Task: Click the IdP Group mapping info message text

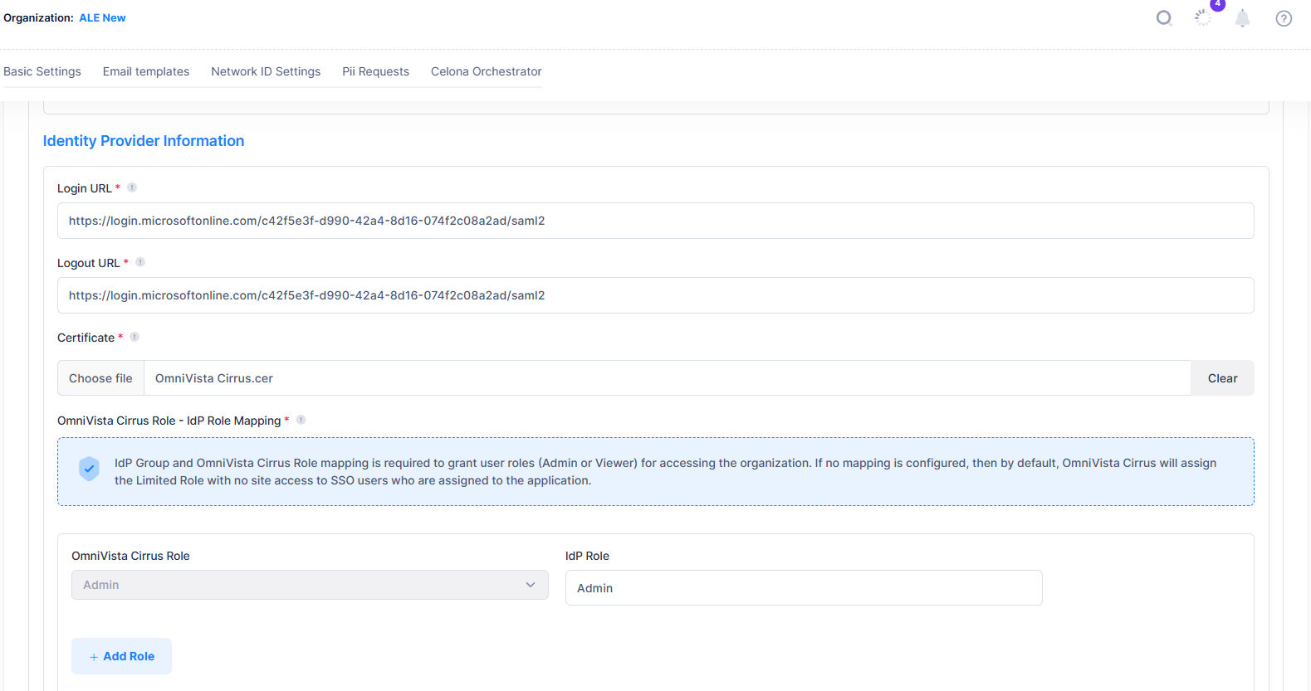Action: click(665, 471)
